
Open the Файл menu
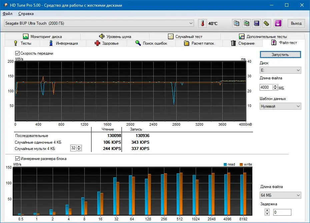click(8, 14)
